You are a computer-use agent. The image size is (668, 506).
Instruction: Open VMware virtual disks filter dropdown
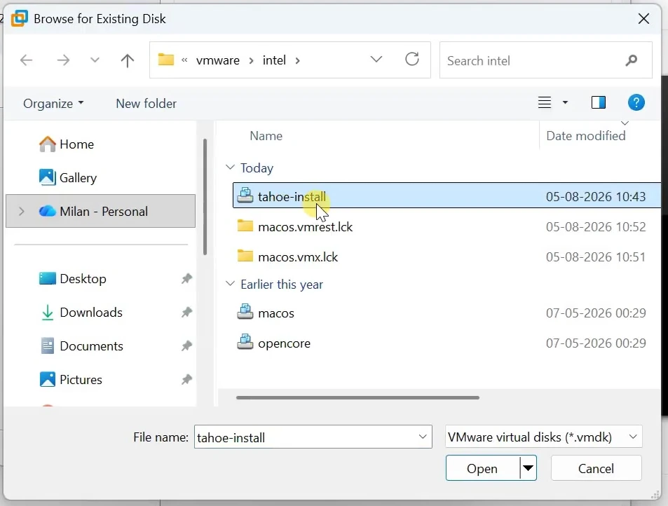[544, 437]
